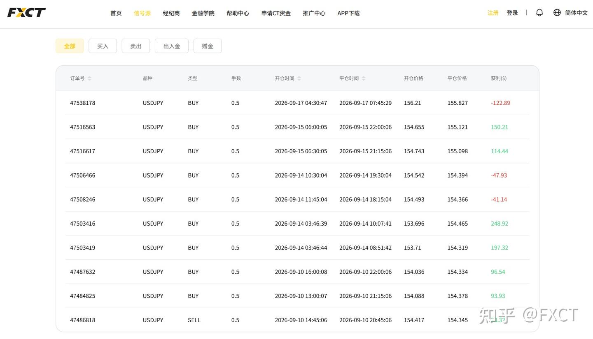This screenshot has height=339, width=593.
Task: Click close price 155.121
Action: tap(458, 127)
